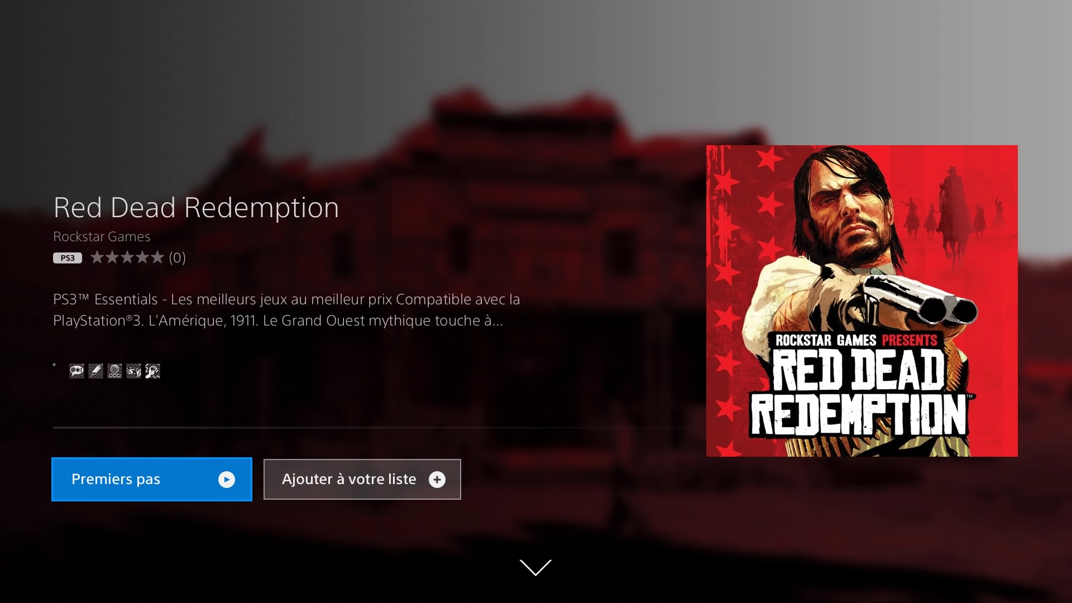Viewport: 1072px width, 603px height.
Task: Click the tiny square marker left of descriptors
Action: coord(55,365)
